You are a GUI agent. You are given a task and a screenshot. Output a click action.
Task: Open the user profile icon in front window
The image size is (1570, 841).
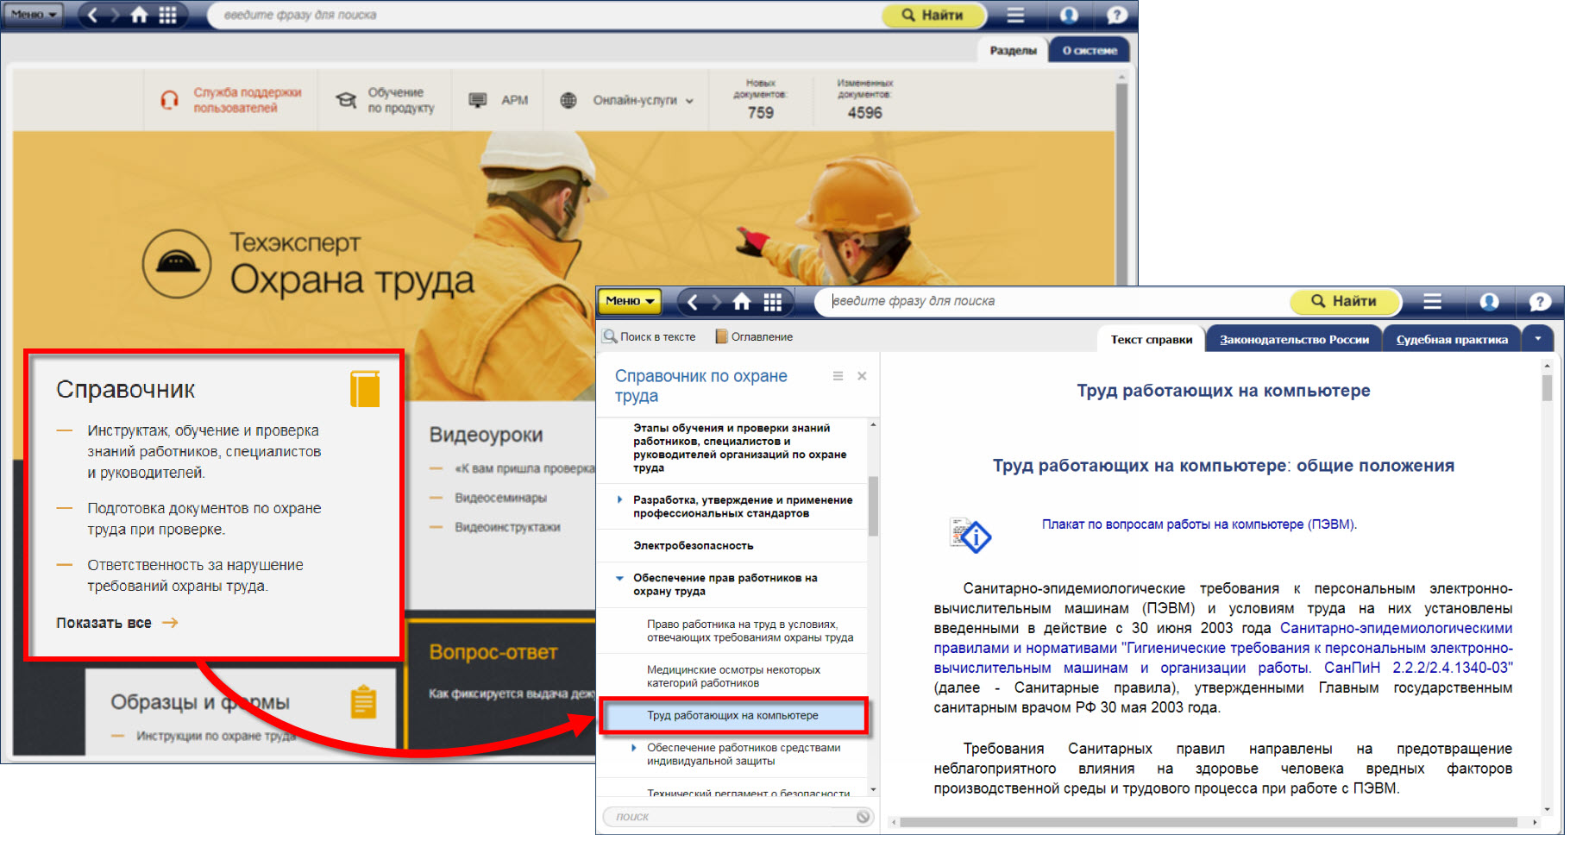[x=1489, y=302]
